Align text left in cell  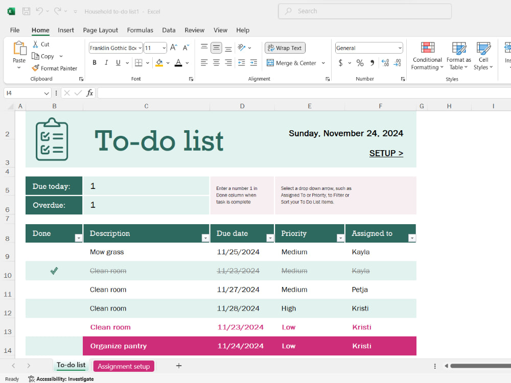tap(204, 62)
